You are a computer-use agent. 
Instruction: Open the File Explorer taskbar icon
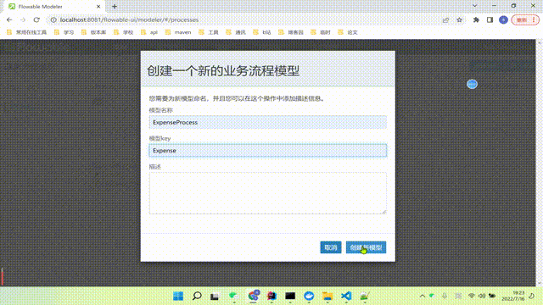pyautogui.click(x=327, y=296)
